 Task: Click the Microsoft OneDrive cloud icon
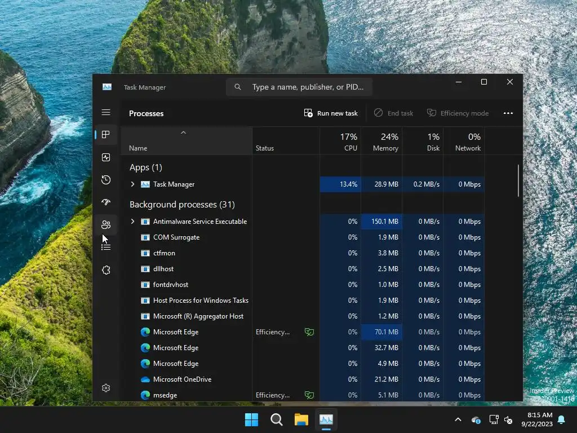(145, 379)
